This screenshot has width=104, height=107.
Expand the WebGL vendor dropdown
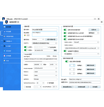tap(86, 42)
